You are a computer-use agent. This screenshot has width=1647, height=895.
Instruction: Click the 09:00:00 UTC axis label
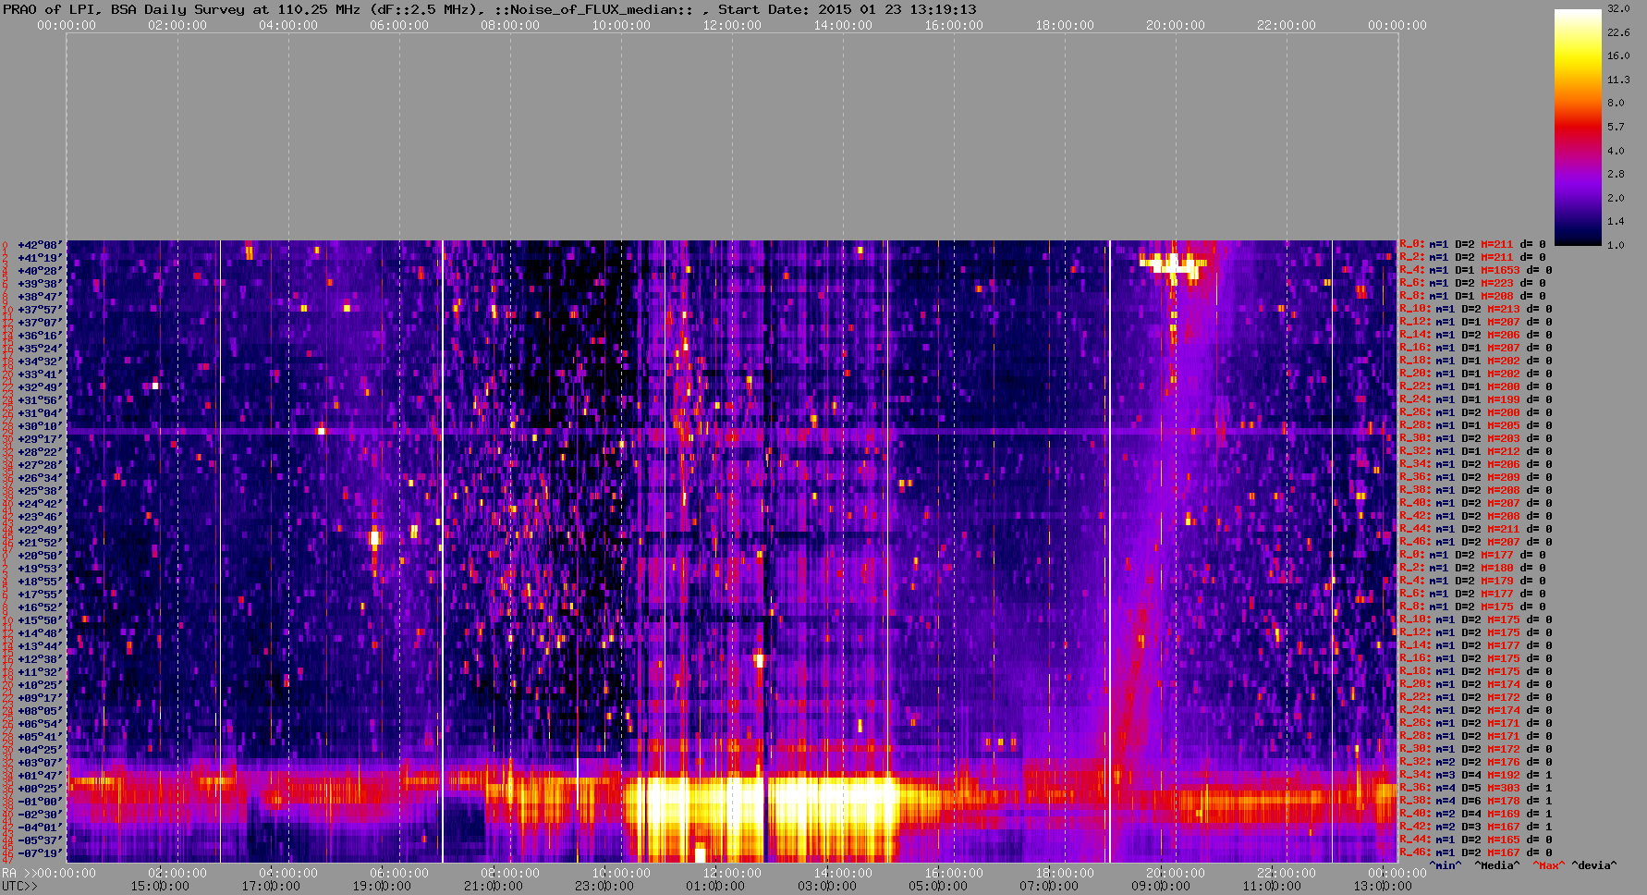[1159, 886]
